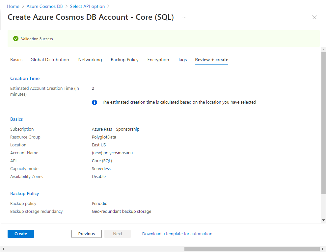
Task: Open the Azure Cosmos DB breadcrumb link
Action: [44, 7]
